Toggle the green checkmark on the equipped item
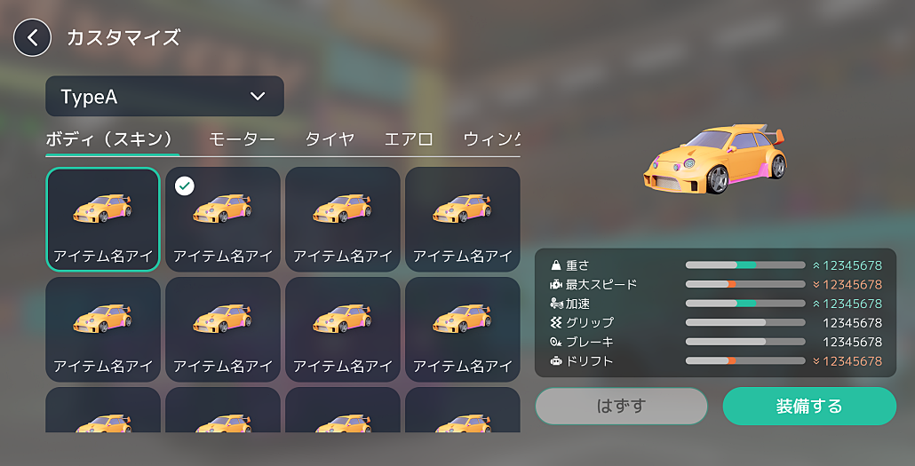The image size is (915, 466). pos(185,186)
